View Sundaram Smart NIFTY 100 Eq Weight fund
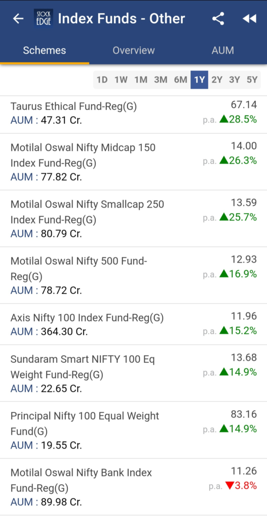 click(133, 373)
